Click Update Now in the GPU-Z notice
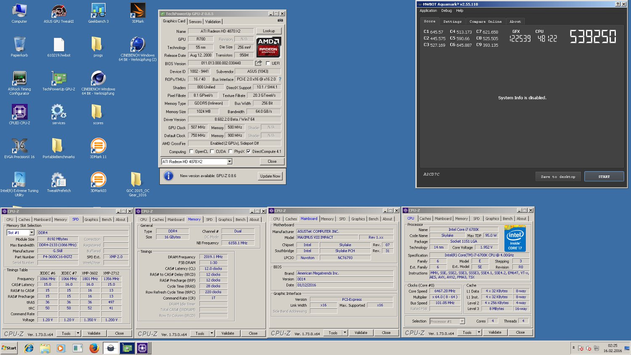Image resolution: width=631 pixels, height=355 pixels. (x=270, y=176)
